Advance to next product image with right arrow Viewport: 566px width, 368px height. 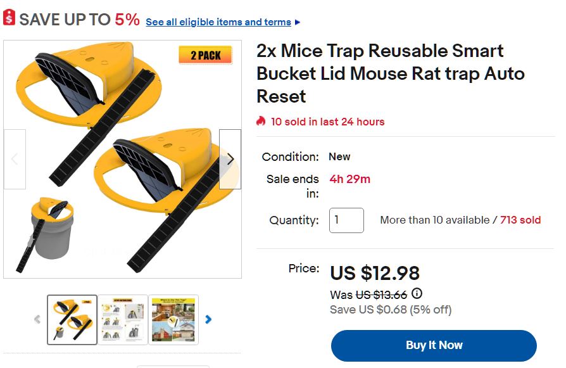pyautogui.click(x=230, y=159)
